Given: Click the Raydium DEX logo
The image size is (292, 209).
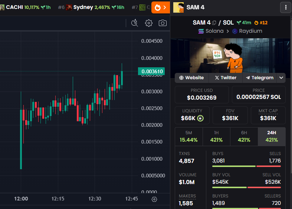Looking at the screenshot, I should (234, 31).
